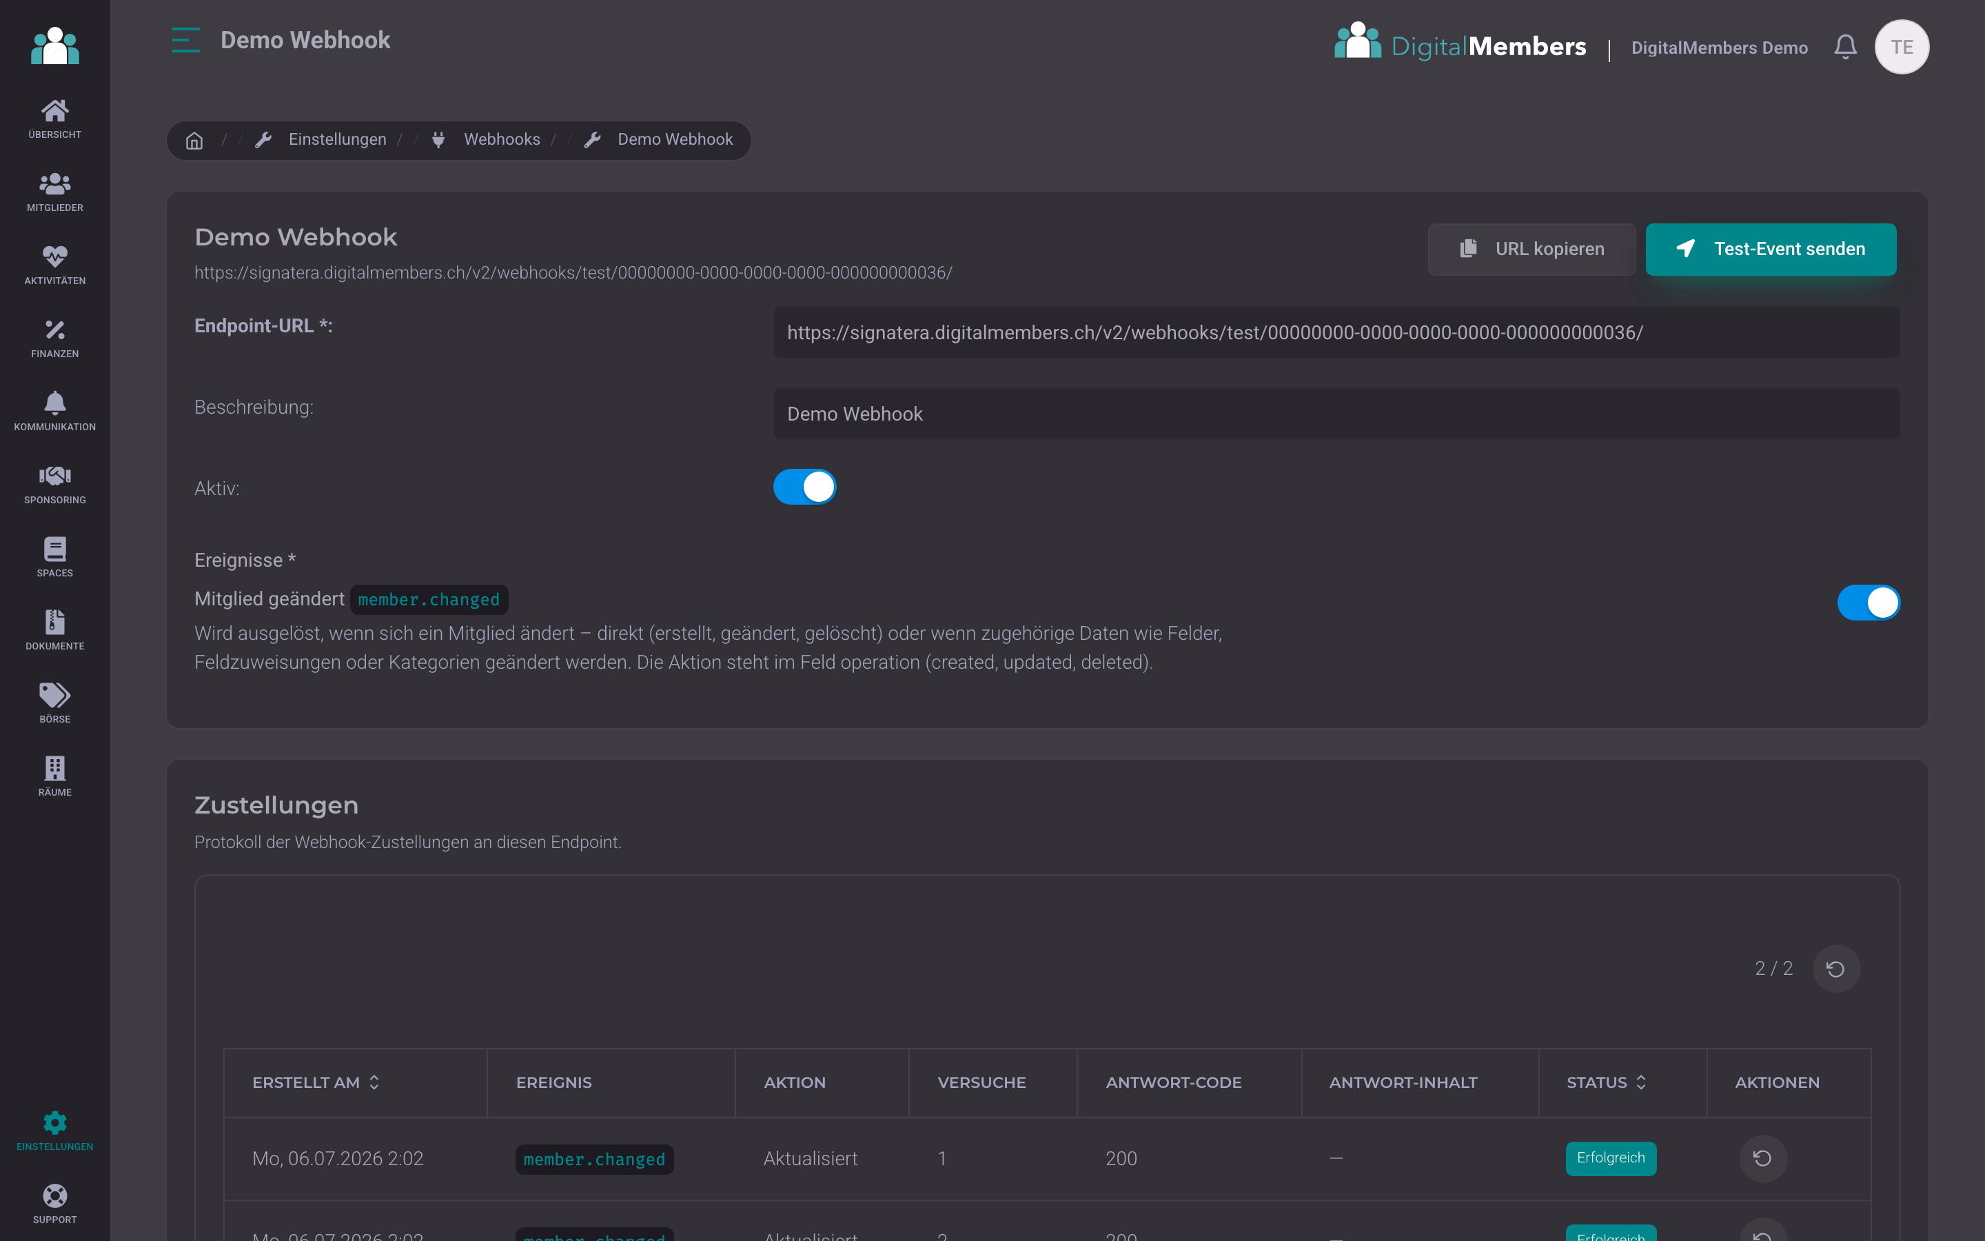Open the TE user avatar menu
The image size is (1985, 1241).
click(1902, 47)
